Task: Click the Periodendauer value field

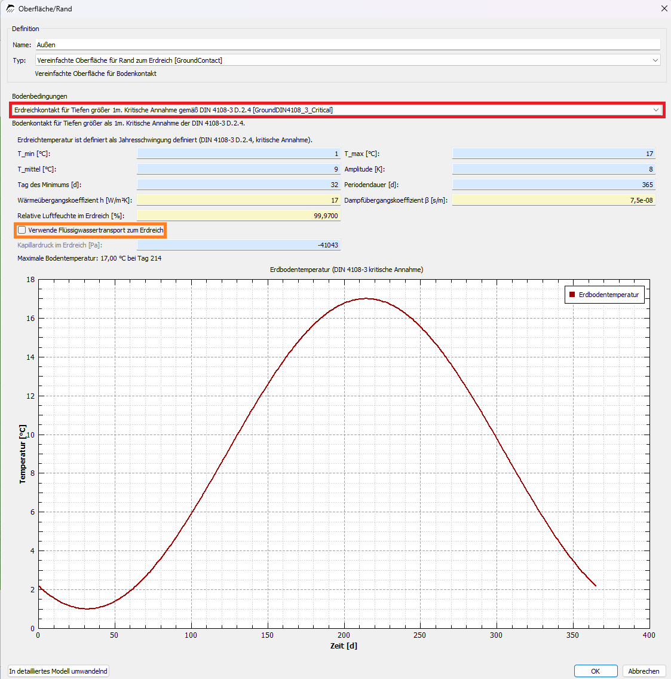Action: 554,185
